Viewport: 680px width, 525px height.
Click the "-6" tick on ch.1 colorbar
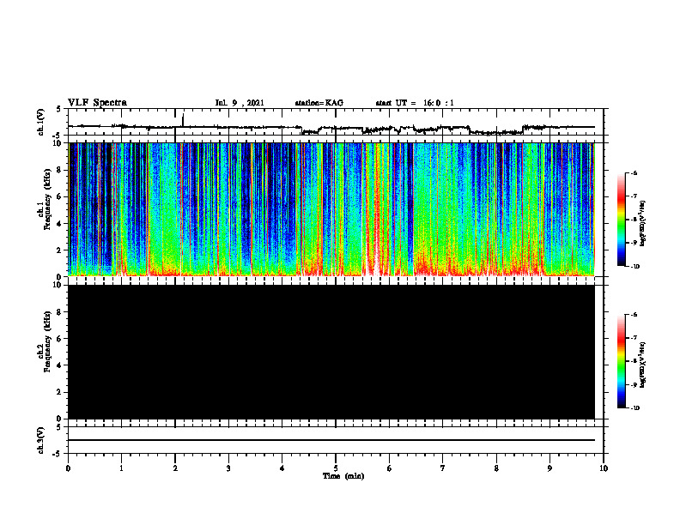click(634, 172)
